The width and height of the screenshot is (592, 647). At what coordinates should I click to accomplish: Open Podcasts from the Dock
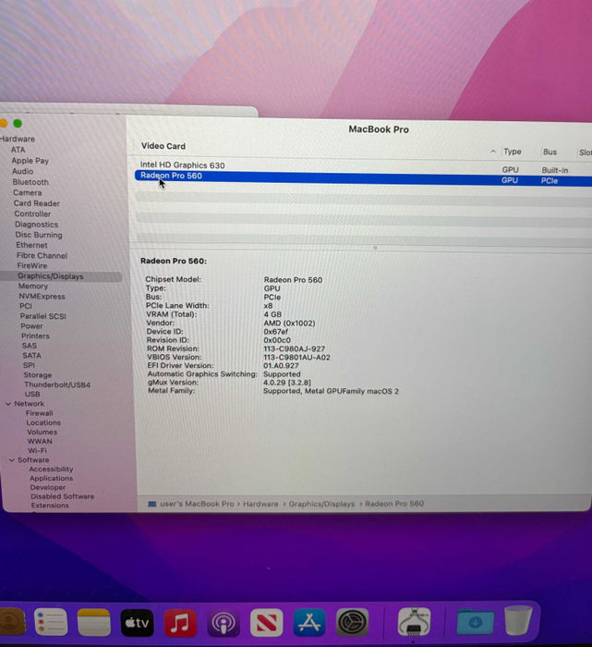[223, 623]
